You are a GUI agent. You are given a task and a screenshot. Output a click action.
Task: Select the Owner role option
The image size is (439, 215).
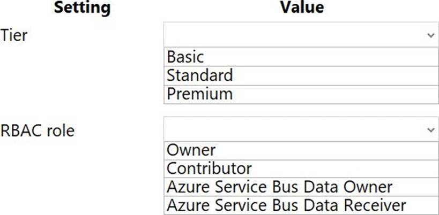(x=300, y=150)
